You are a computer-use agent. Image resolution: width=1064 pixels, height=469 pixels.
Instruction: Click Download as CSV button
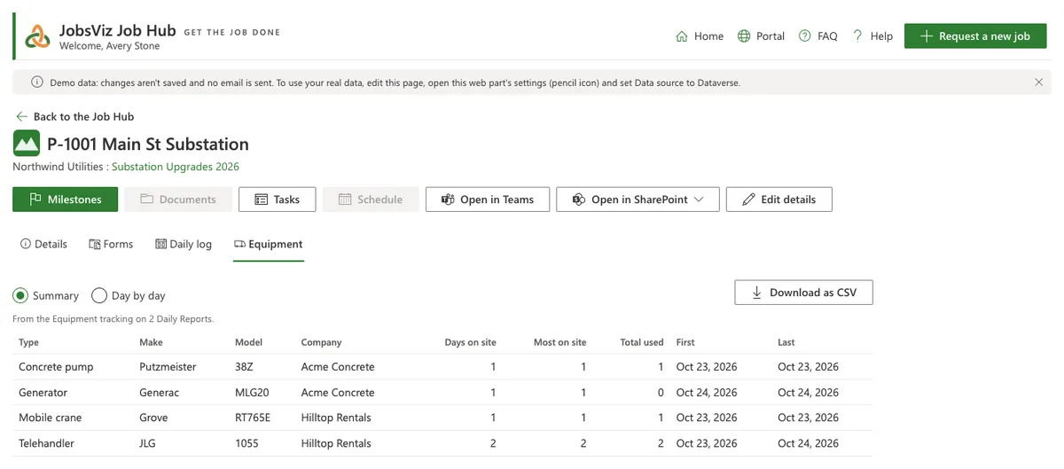click(x=803, y=293)
